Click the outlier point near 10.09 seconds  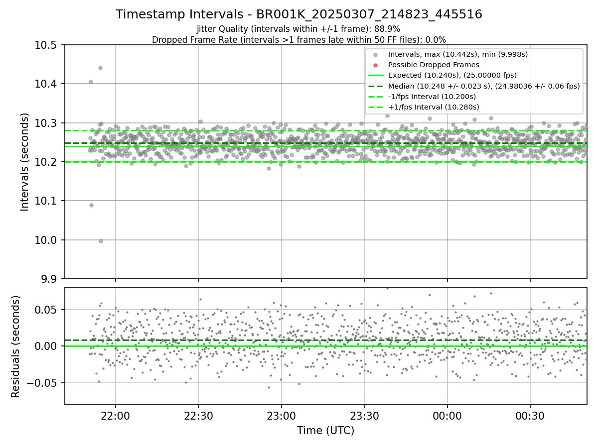[x=91, y=205]
